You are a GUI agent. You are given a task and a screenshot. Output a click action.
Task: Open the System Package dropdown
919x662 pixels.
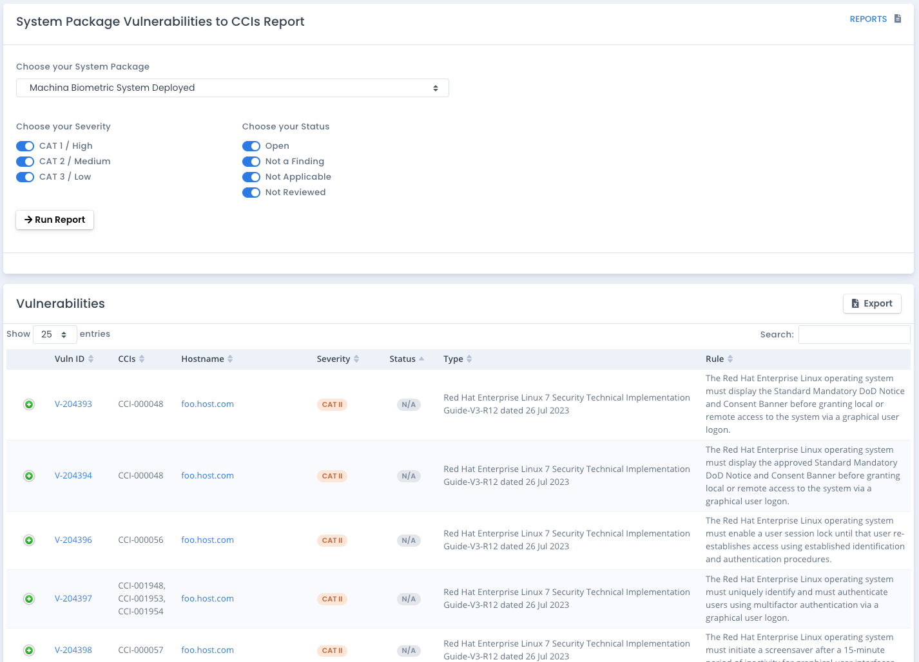pyautogui.click(x=233, y=88)
